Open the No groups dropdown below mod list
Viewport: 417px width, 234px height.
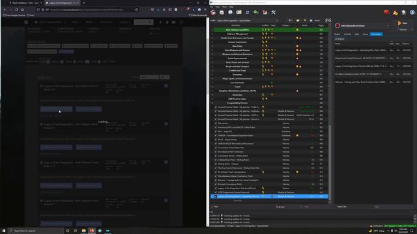289,207
